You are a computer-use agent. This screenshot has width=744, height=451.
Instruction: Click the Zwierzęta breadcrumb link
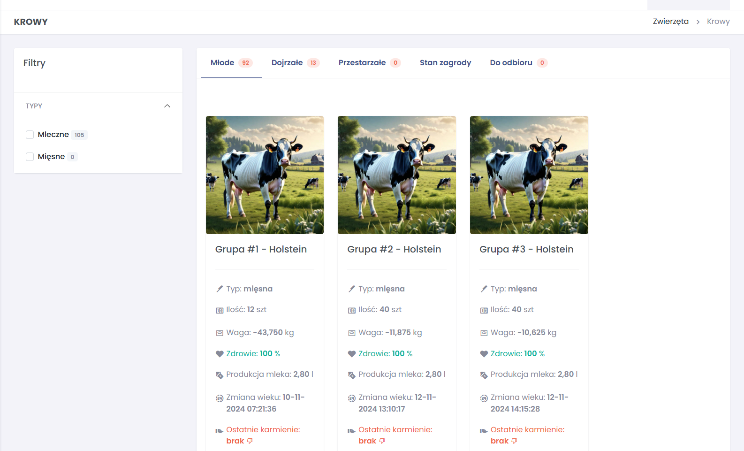pos(670,22)
